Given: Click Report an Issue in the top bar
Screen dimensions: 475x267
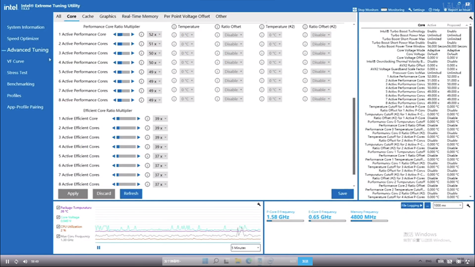Looking at the screenshot, I should (457, 9).
